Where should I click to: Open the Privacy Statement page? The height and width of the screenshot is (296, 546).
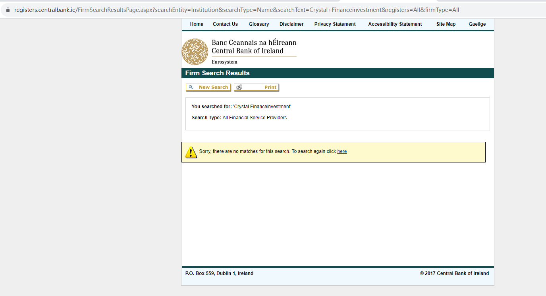[x=335, y=24]
